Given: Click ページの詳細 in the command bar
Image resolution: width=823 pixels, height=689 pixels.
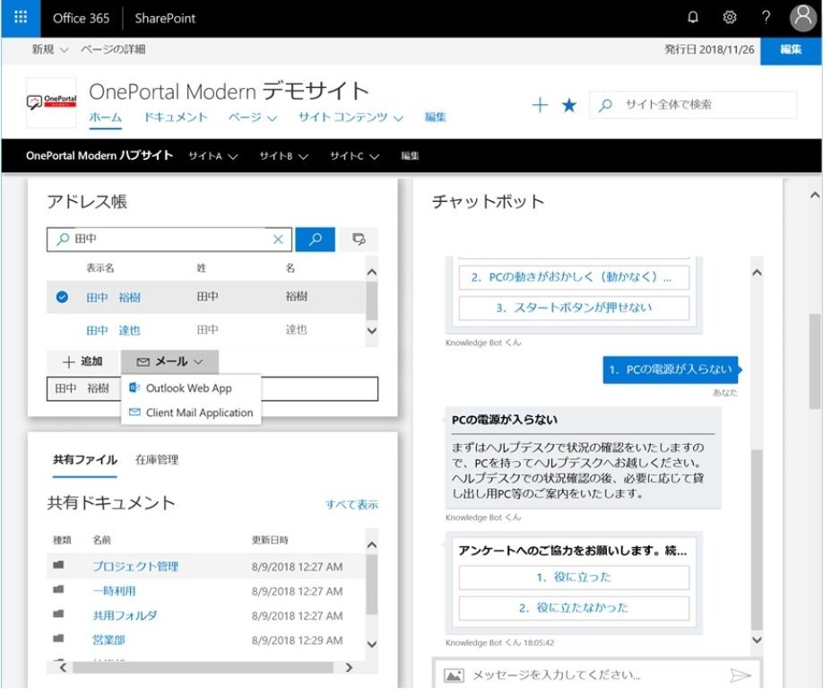Looking at the screenshot, I should pyautogui.click(x=113, y=49).
